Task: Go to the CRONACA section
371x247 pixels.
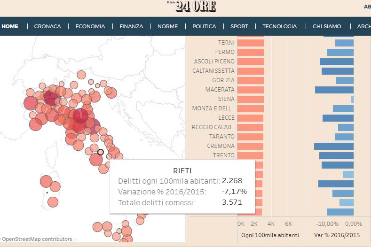Action: click(47, 26)
